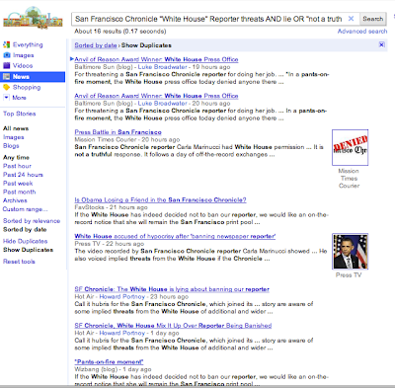395x388 pixels.
Task: Click inside the search query field
Action: click(x=209, y=19)
